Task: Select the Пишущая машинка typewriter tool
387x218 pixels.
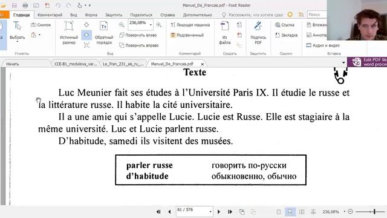Action: (190, 25)
